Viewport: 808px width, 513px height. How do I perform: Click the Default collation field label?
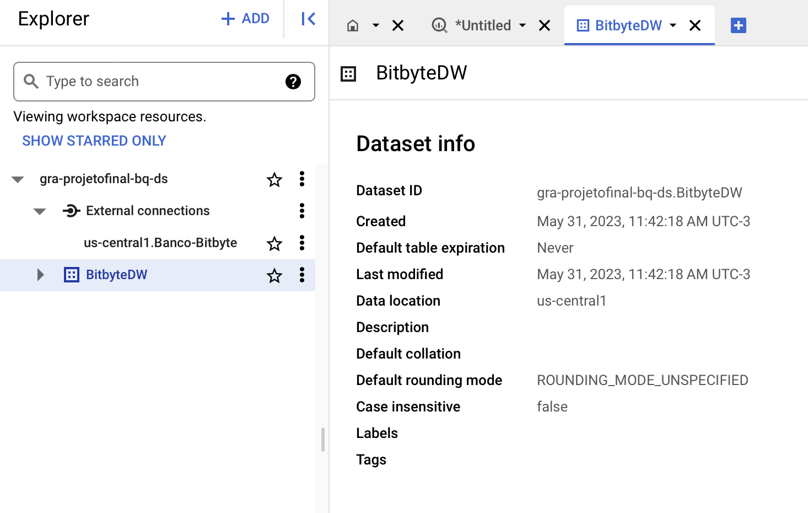pos(408,354)
